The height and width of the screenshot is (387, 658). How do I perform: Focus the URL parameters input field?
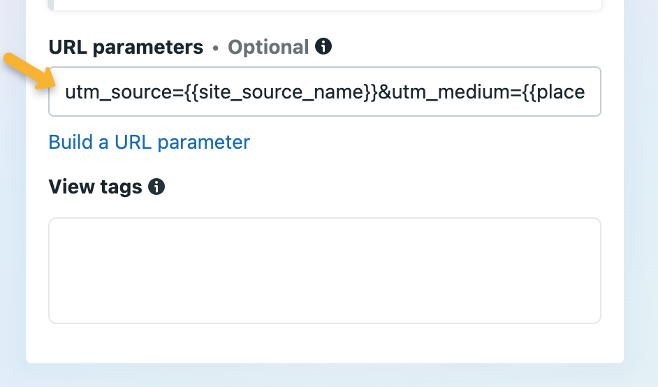(325, 92)
